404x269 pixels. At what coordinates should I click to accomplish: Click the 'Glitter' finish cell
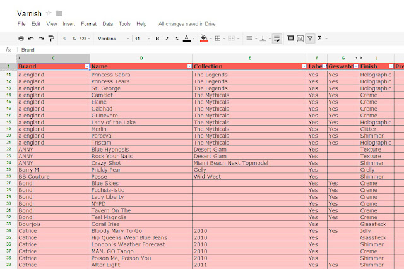[376, 129]
